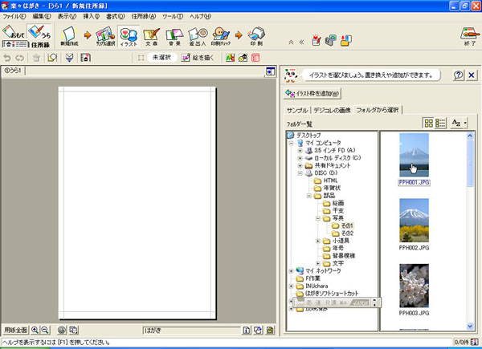This screenshot has height=349, width=482.
Task: Open the 文章 text tool
Action: (151, 36)
